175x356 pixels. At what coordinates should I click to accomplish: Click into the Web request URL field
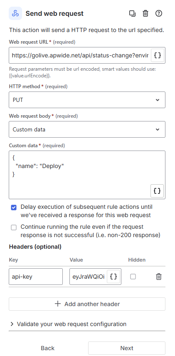point(80,55)
